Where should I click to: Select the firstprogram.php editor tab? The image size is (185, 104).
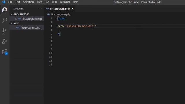60,9
